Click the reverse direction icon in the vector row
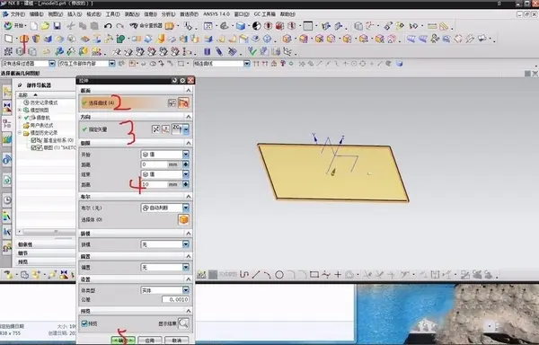 155,129
